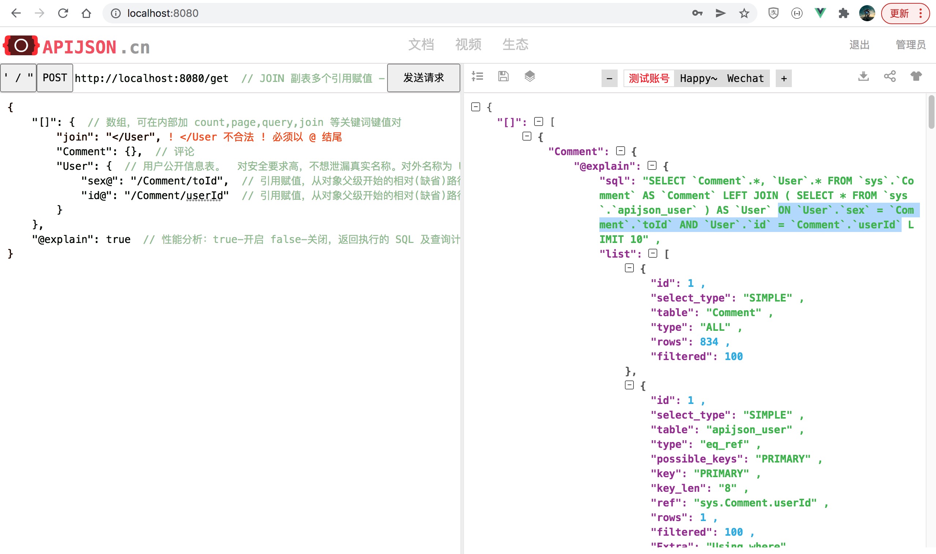Collapse the "Comment" object node
Viewport: 936px width, 554px height.
coord(620,151)
